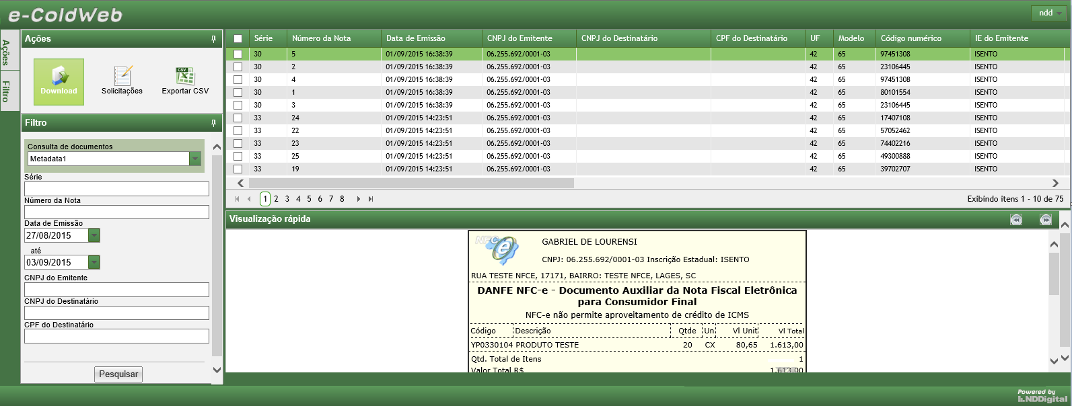Pin the Filtro panel header
The width and height of the screenshot is (1072, 406).
coord(214,123)
